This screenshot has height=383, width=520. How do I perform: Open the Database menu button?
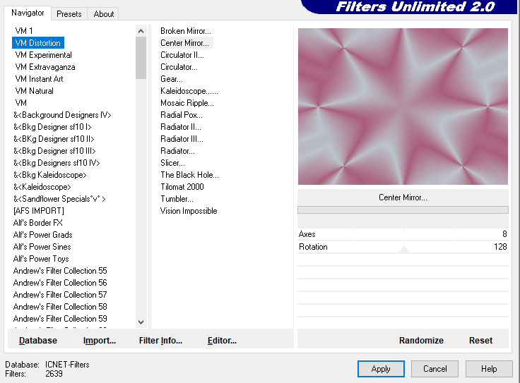pos(38,340)
